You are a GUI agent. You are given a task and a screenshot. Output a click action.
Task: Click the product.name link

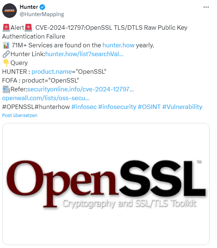[52, 72]
